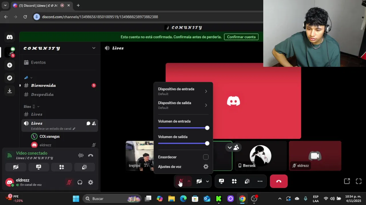
Task: Turn on camera in call controls bar
Action: pos(199,181)
